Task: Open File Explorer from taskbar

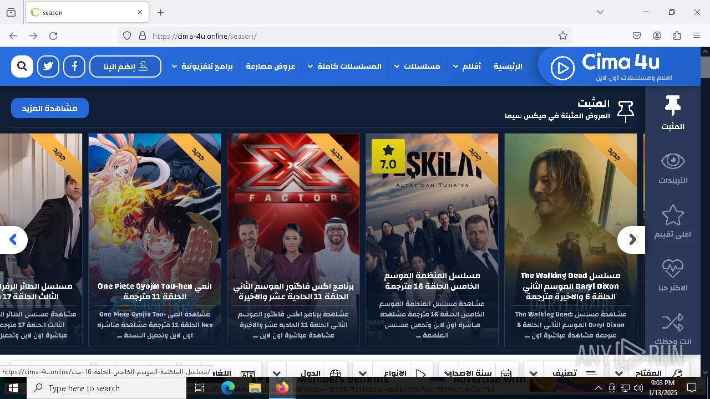Action: coord(255,388)
